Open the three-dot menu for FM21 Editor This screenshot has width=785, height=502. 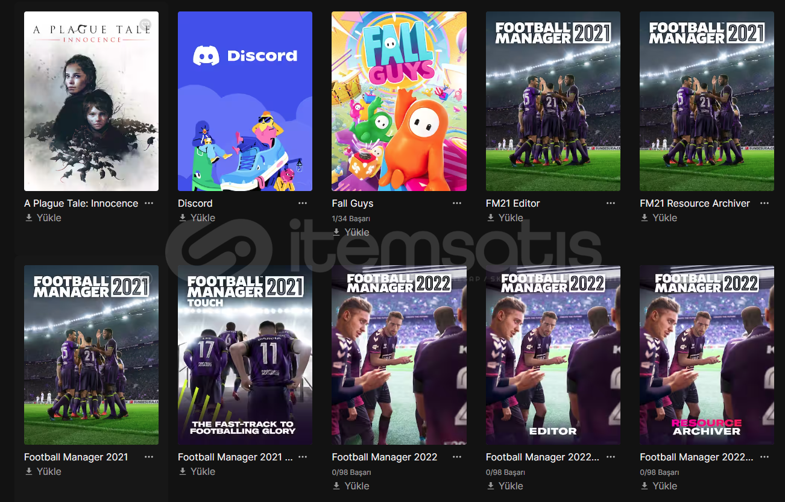[x=611, y=204]
